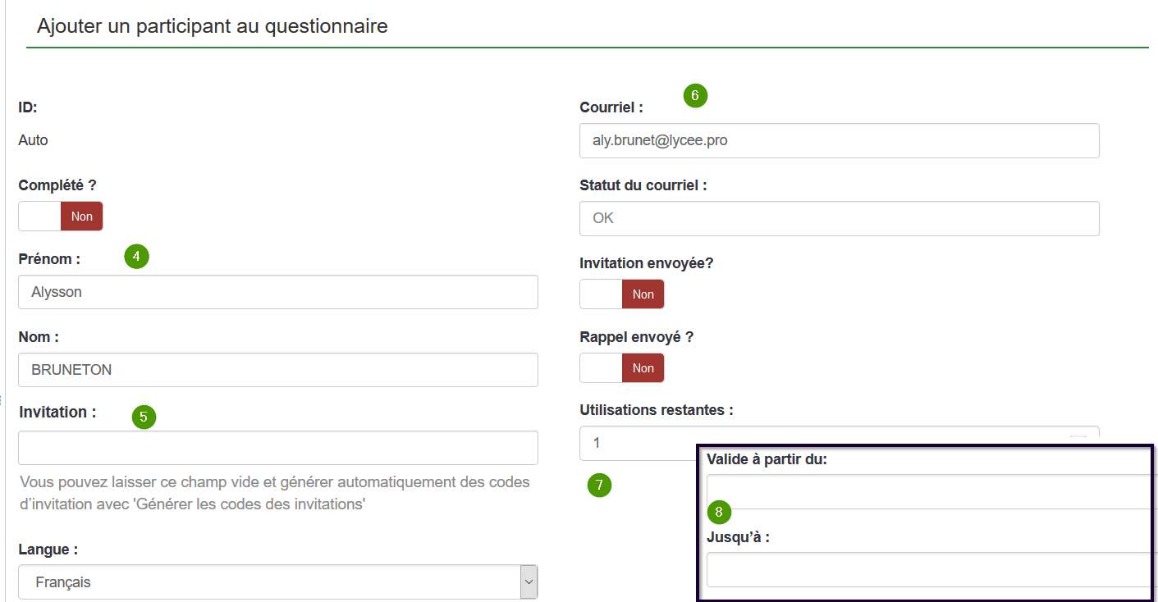Click the invitation help text about generating codes
Viewport: 1158px width, 602px height.
click(x=275, y=493)
